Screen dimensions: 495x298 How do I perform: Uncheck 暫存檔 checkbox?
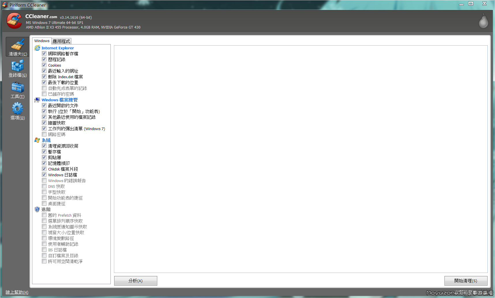(44, 151)
